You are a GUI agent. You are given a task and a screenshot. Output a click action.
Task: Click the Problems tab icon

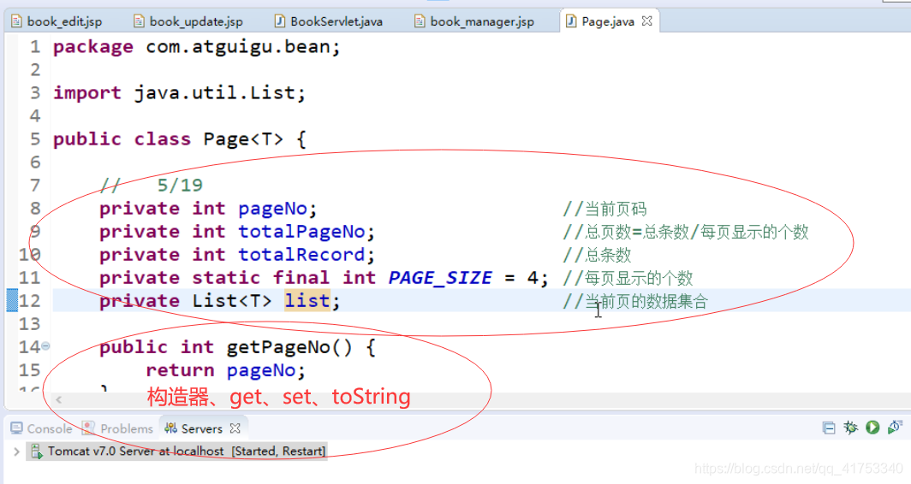[x=88, y=428]
